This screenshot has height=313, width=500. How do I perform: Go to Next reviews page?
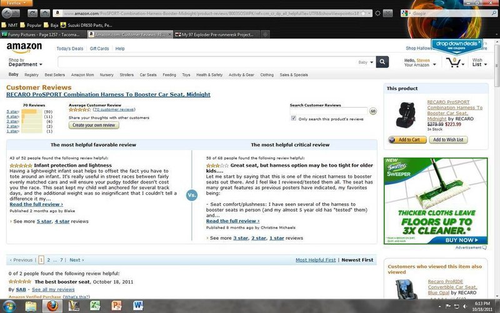pos(76,260)
